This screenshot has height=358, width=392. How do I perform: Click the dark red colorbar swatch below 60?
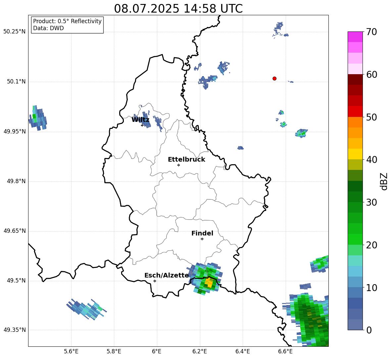click(355, 79)
